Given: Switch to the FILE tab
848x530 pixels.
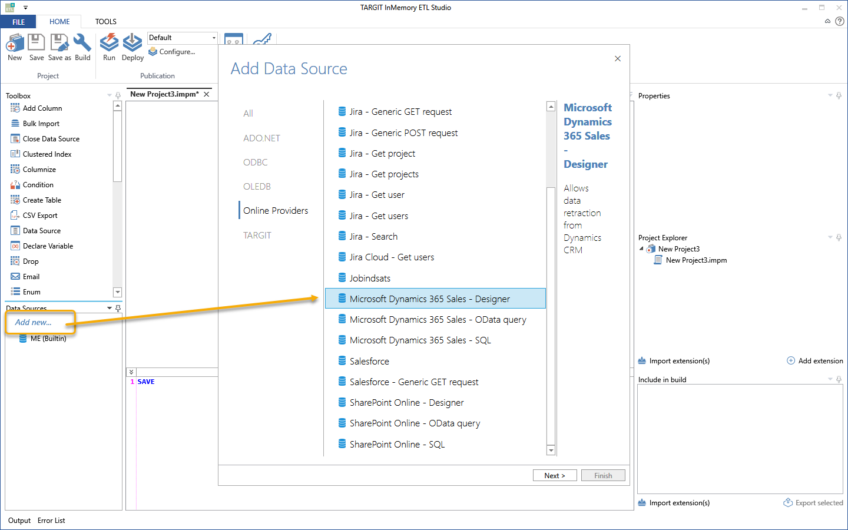Looking at the screenshot, I should [18, 22].
